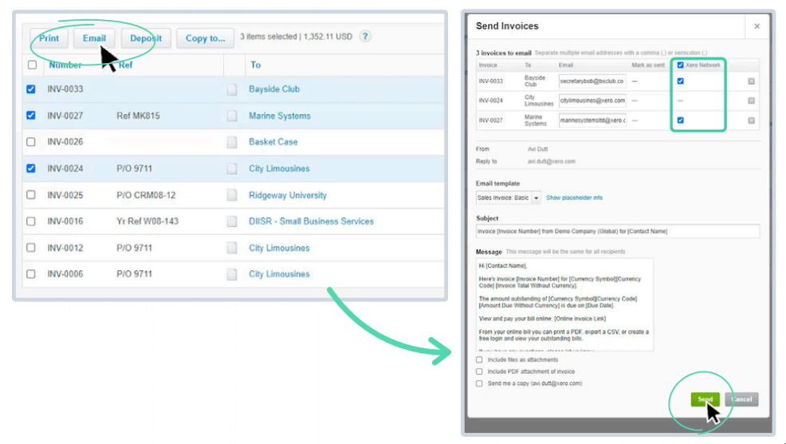786x444 pixels.
Task: Open the Marine Systems contact link
Action: point(280,116)
